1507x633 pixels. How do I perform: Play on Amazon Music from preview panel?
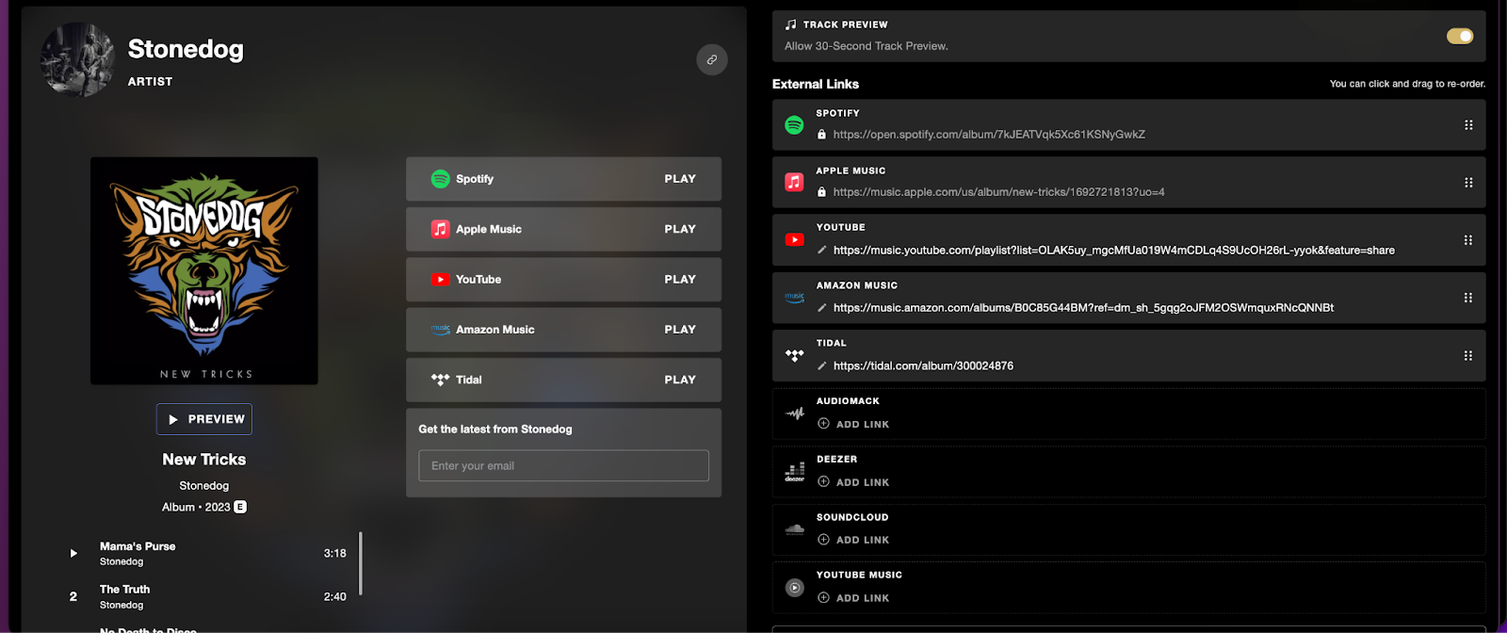680,330
